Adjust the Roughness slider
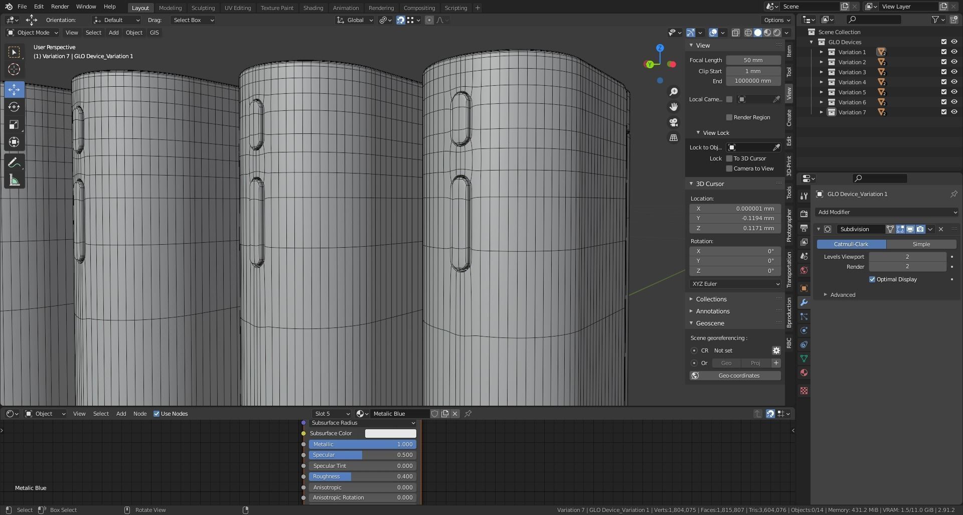This screenshot has height=515, width=963. coord(362,476)
